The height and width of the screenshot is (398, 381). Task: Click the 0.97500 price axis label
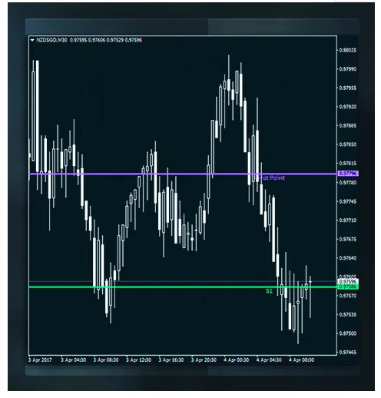348,333
